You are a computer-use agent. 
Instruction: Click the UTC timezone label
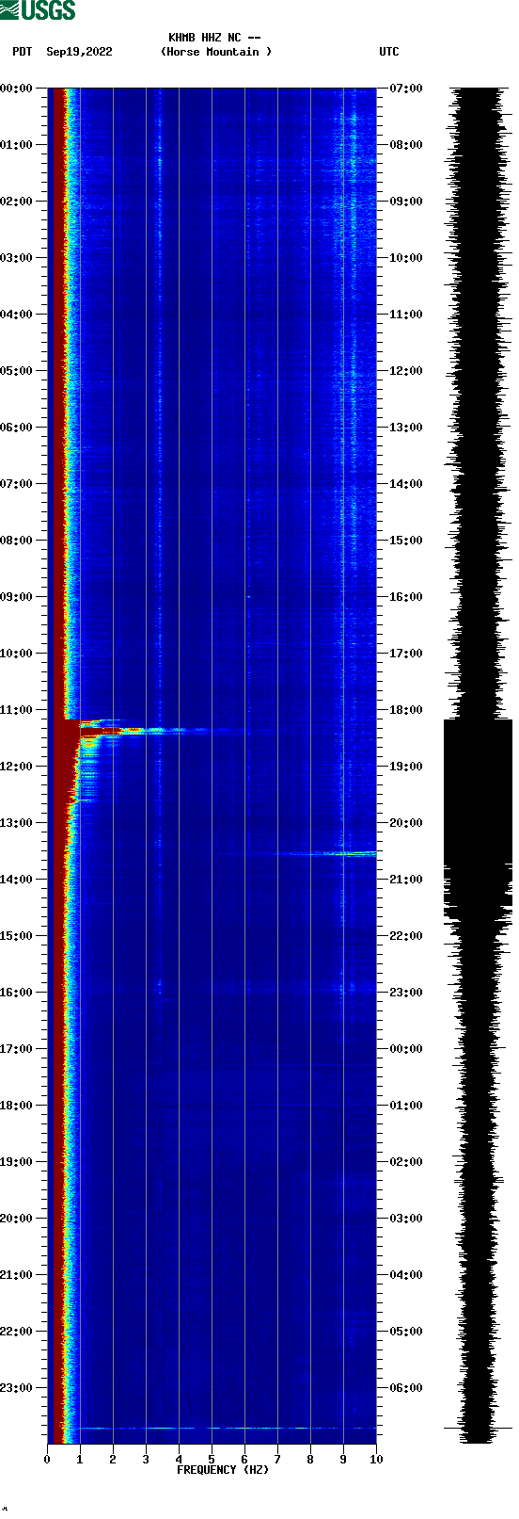point(389,52)
